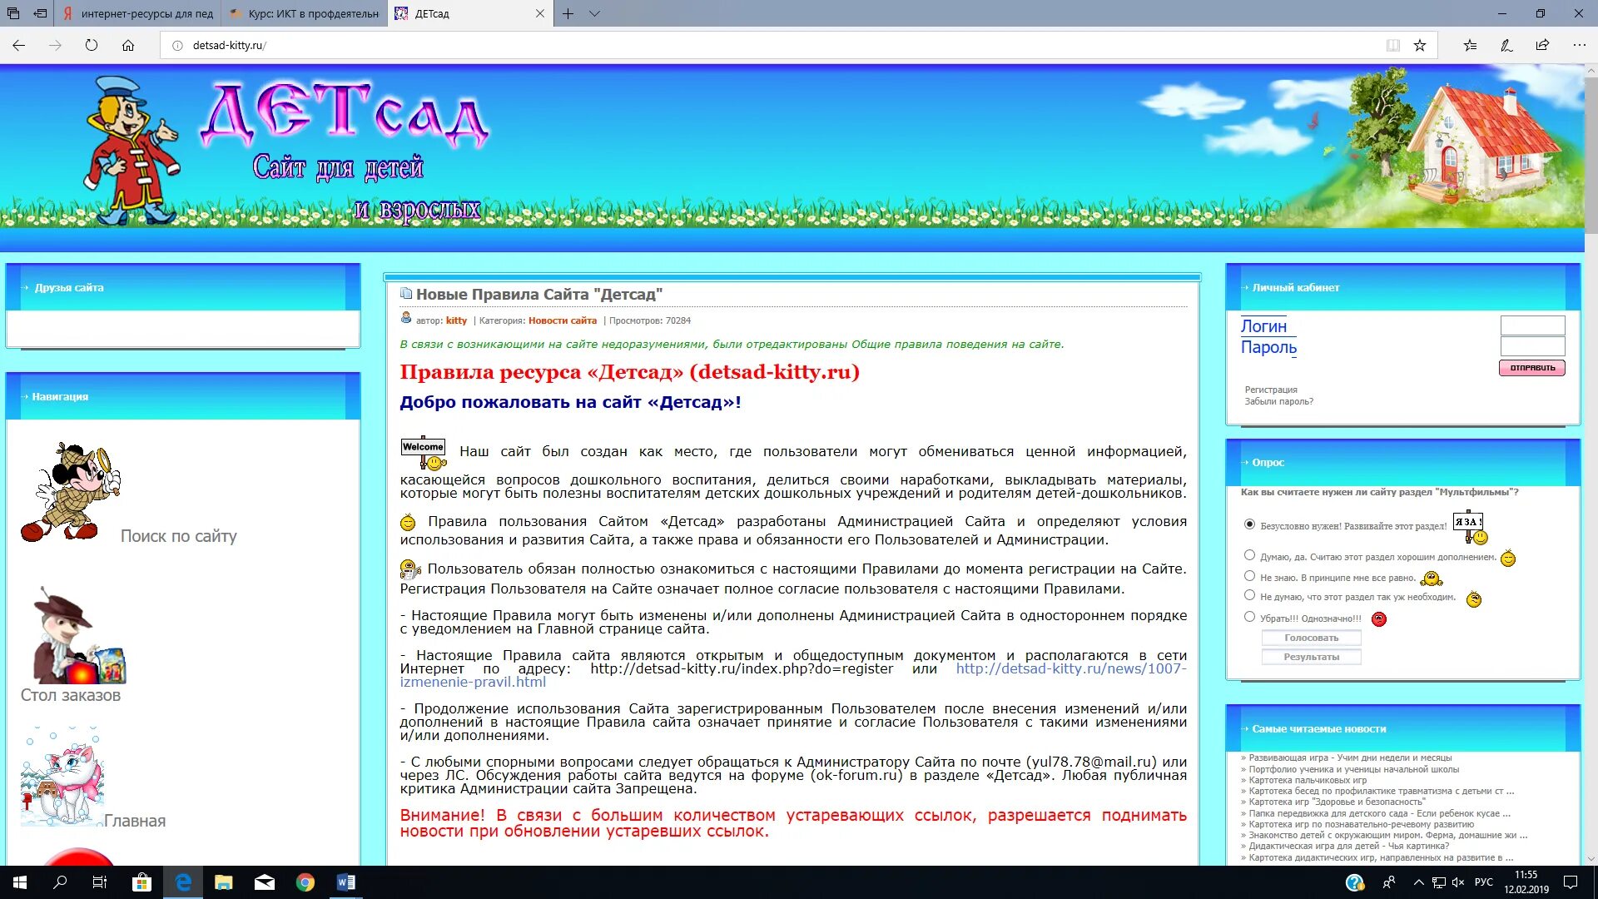Open Поиск по сайту navigation link

pyautogui.click(x=178, y=536)
